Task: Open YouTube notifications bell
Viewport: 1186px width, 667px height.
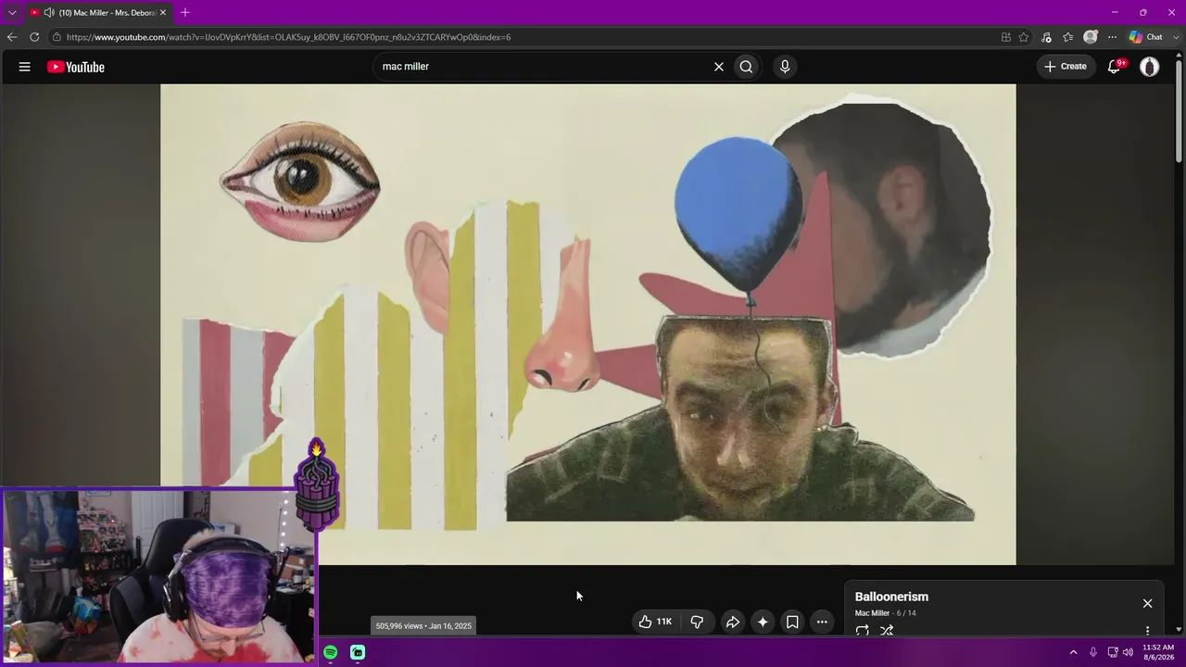Action: point(1115,67)
